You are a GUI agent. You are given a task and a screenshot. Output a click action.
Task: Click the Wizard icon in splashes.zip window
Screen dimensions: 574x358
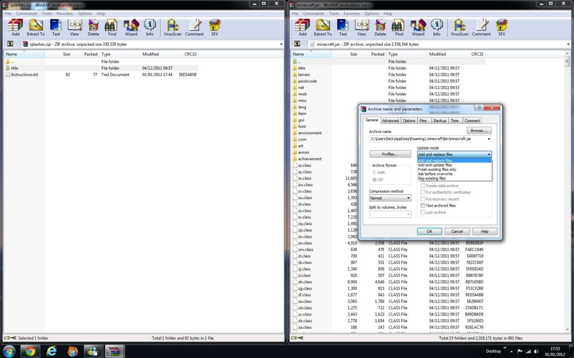click(x=131, y=27)
